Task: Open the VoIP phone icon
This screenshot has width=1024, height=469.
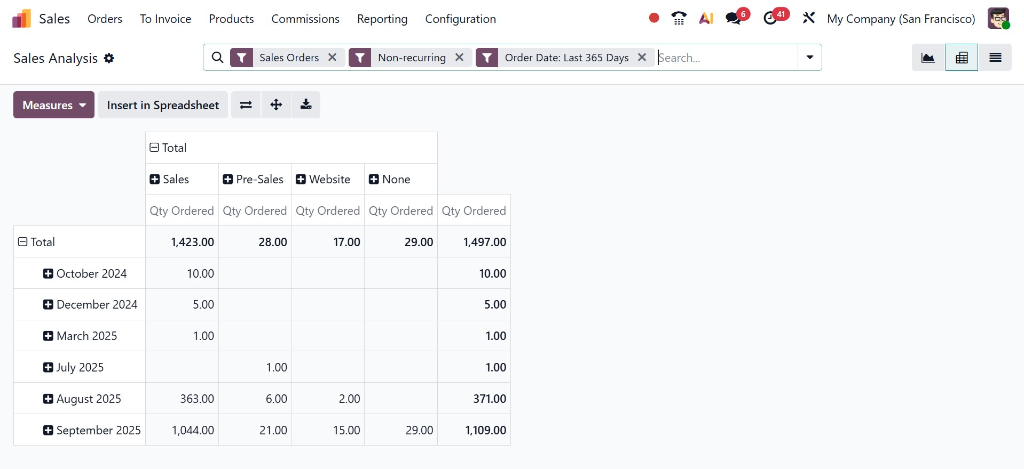Action: click(x=679, y=19)
